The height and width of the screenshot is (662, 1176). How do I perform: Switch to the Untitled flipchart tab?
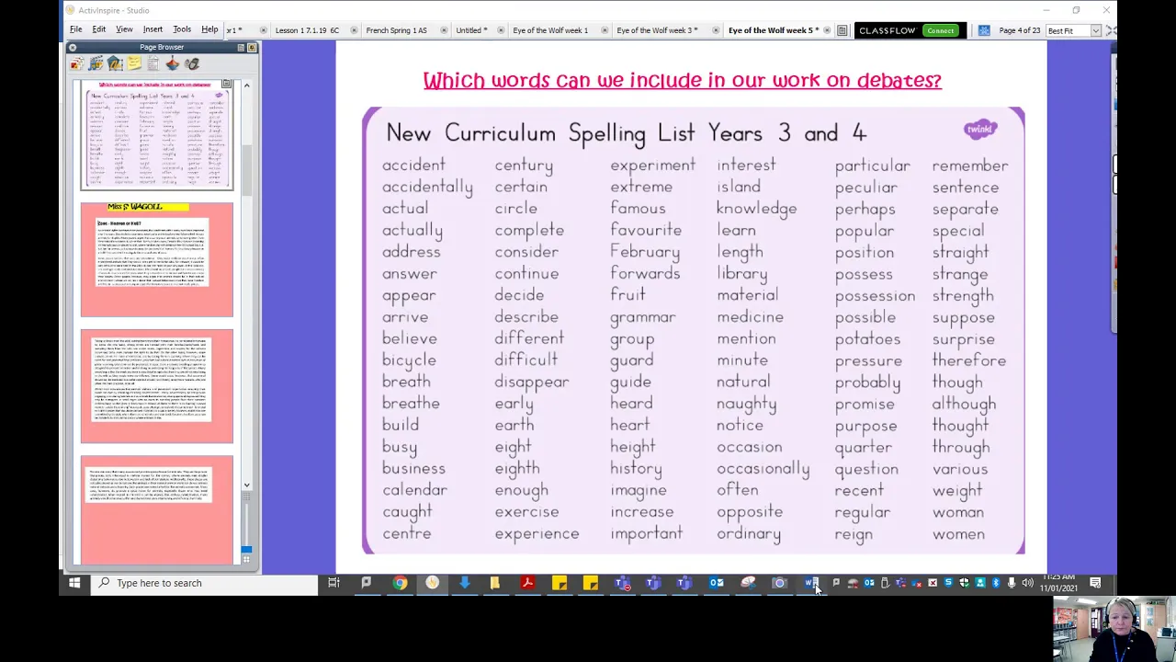click(471, 30)
